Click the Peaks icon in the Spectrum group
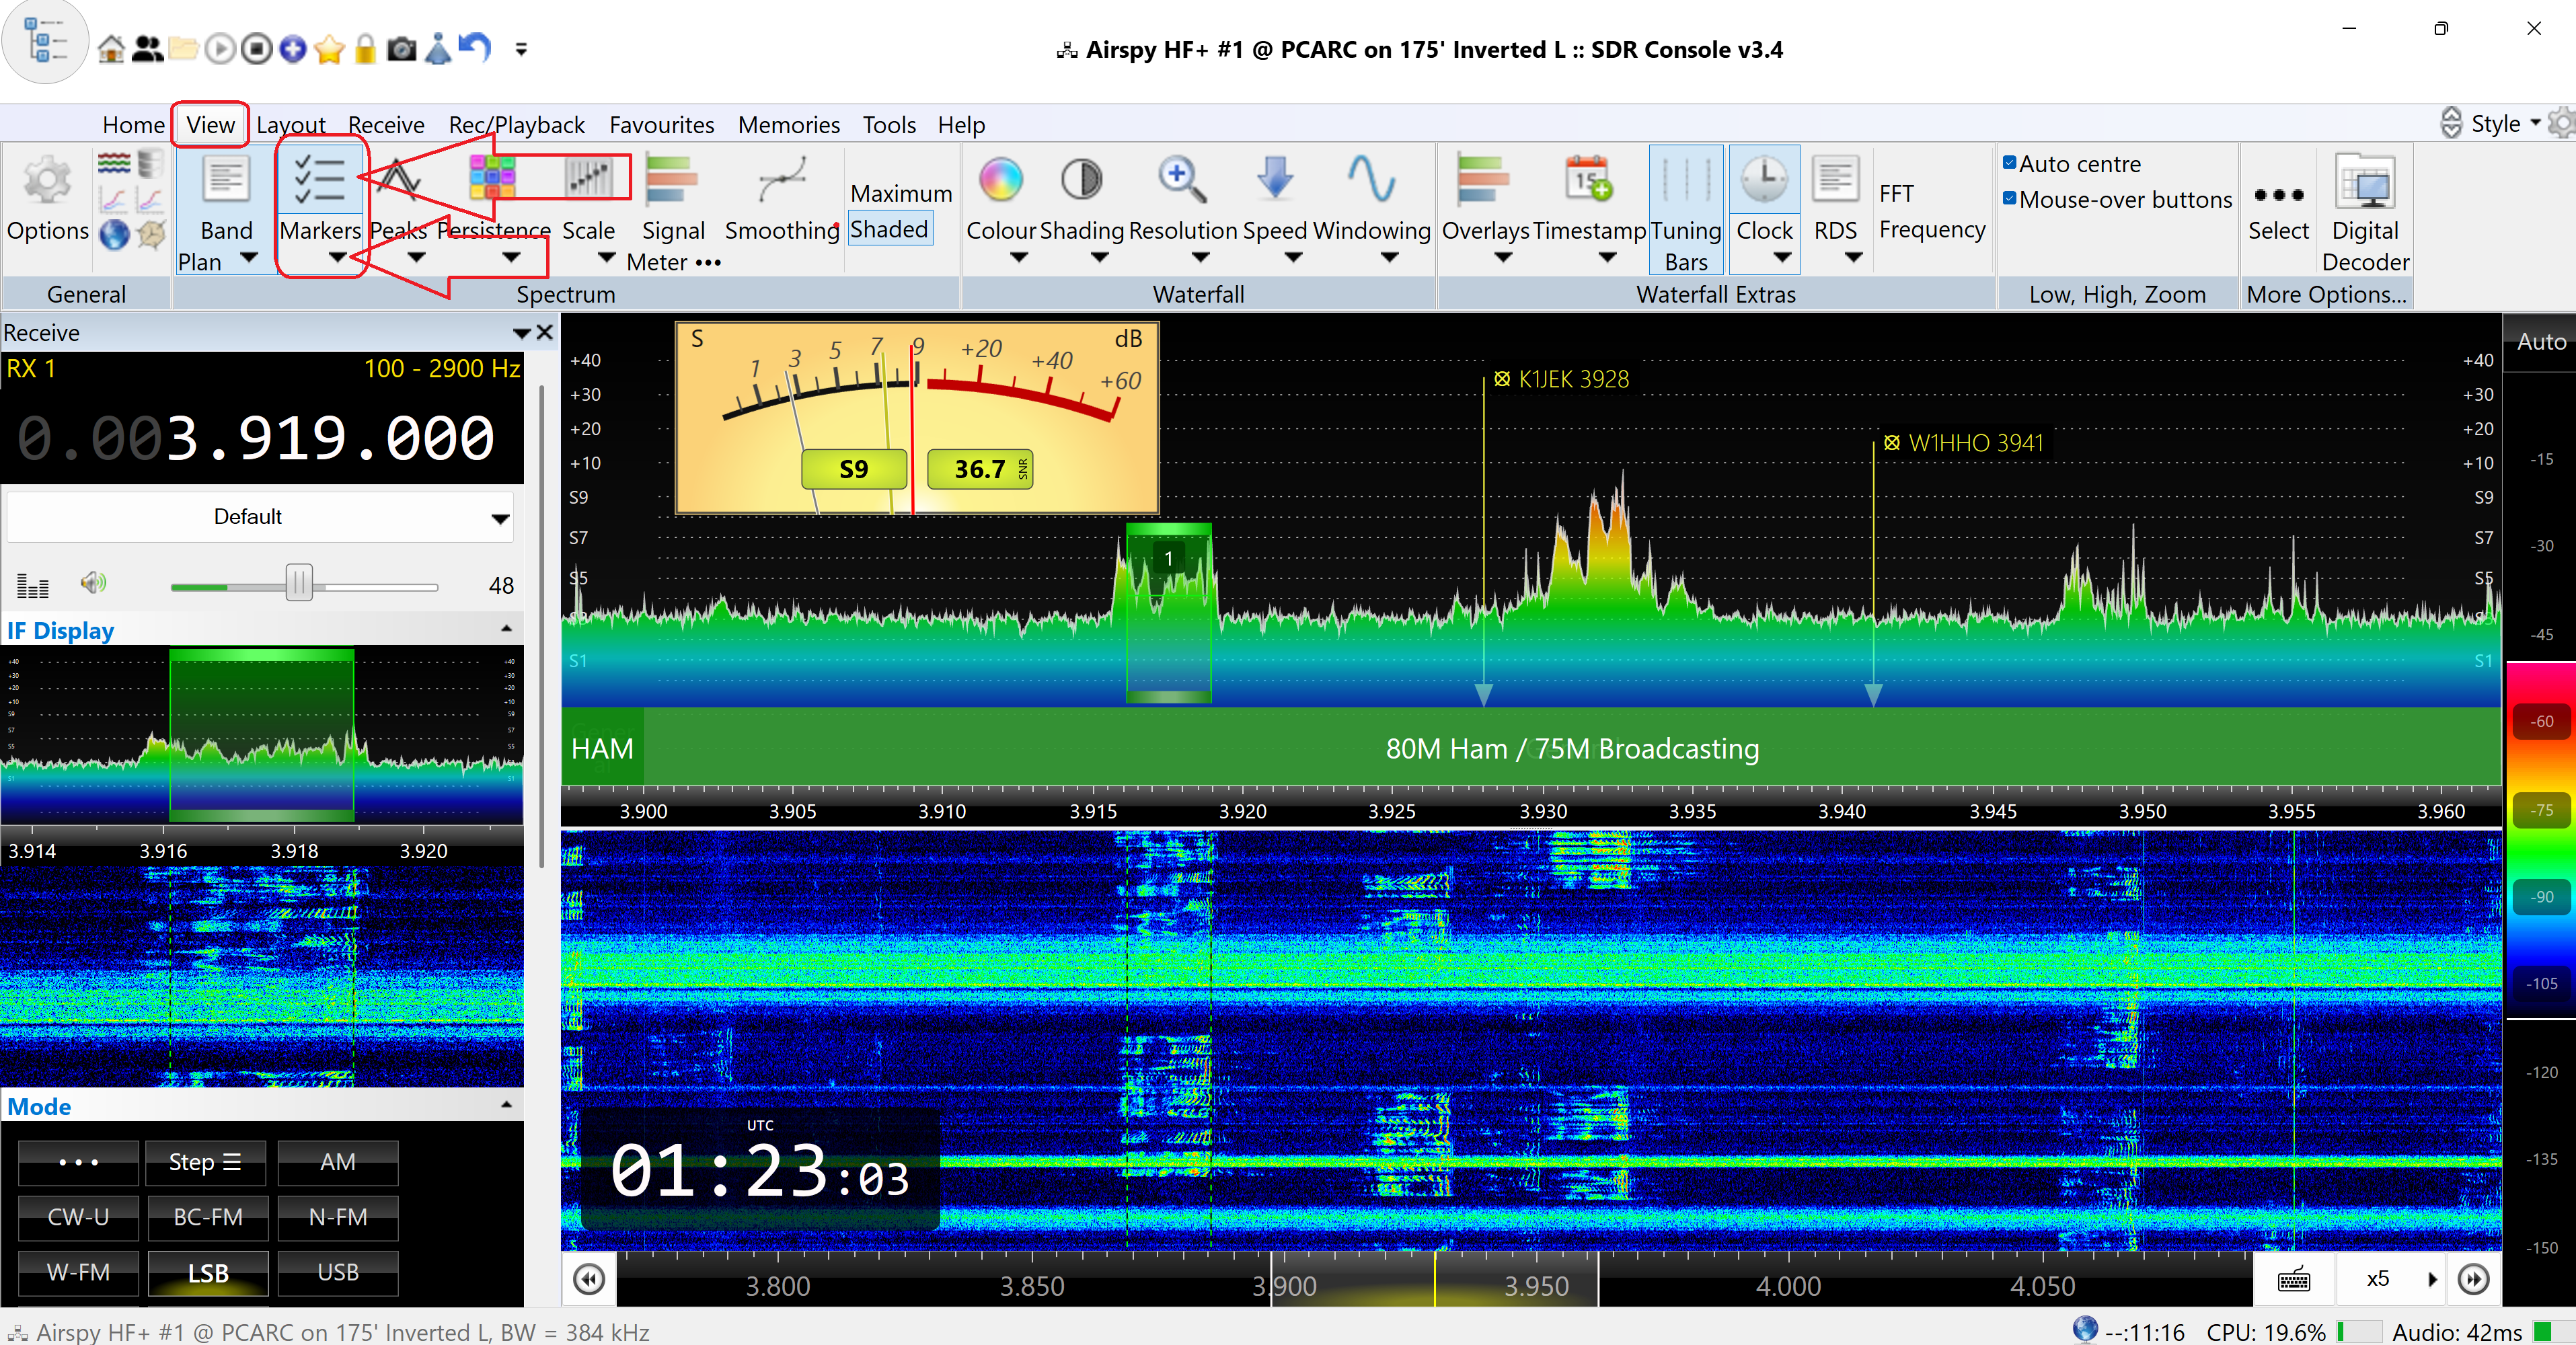The width and height of the screenshot is (2576, 1345). coord(399,180)
